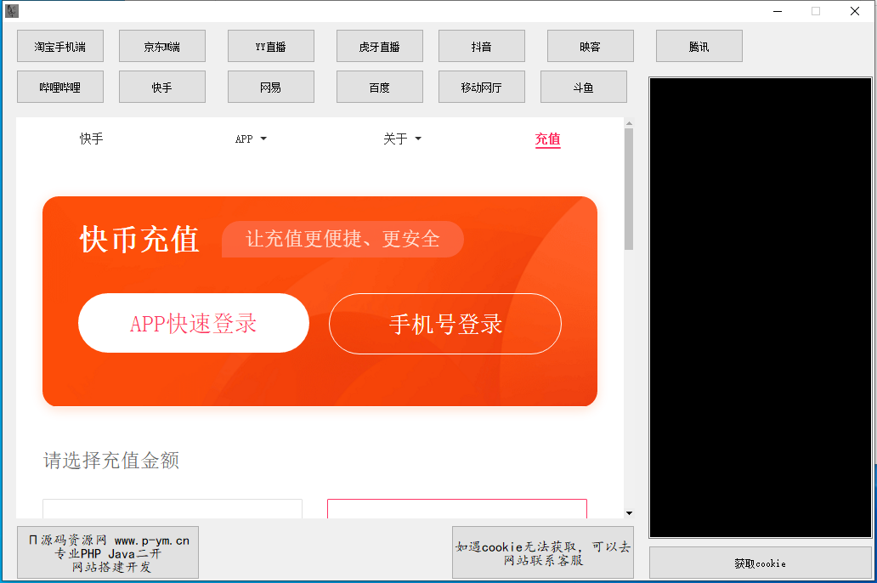
Task: Expand the 关于 dropdown menu
Action: coord(402,139)
